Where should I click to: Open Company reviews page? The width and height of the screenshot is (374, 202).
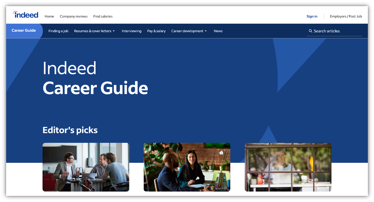(x=73, y=16)
